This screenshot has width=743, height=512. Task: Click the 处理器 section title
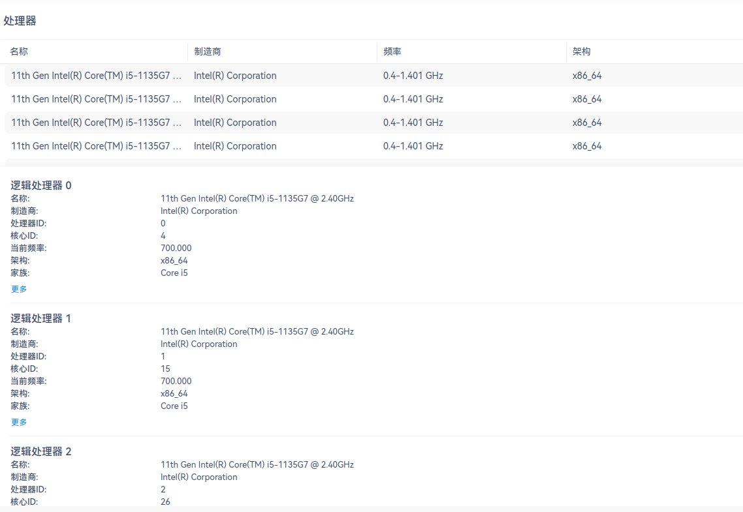pyautogui.click(x=20, y=21)
